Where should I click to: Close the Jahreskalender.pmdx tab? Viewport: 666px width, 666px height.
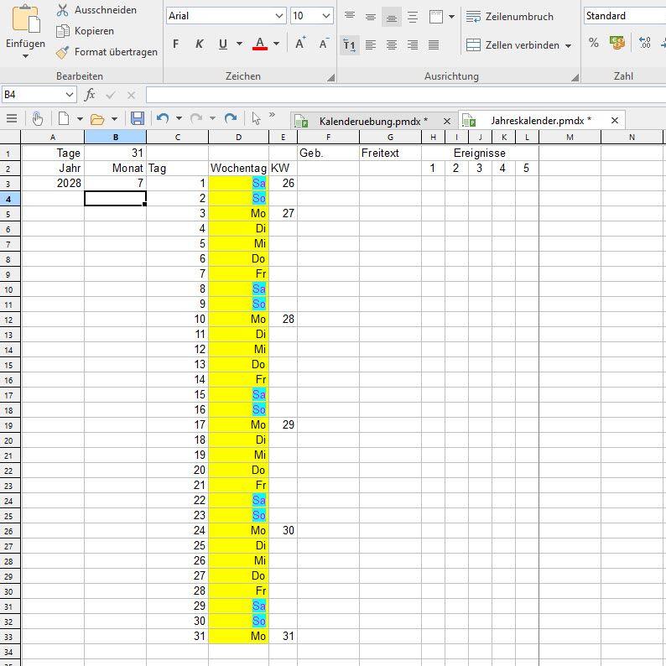point(614,121)
